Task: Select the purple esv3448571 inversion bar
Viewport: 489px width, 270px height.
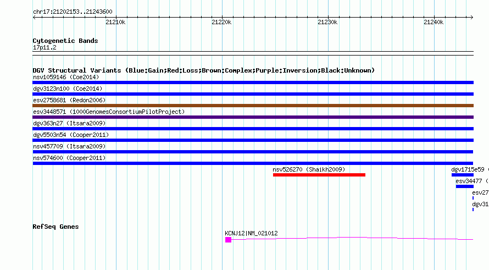Action: point(253,117)
